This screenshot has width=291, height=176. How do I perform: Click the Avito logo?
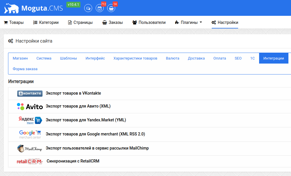(x=30, y=106)
